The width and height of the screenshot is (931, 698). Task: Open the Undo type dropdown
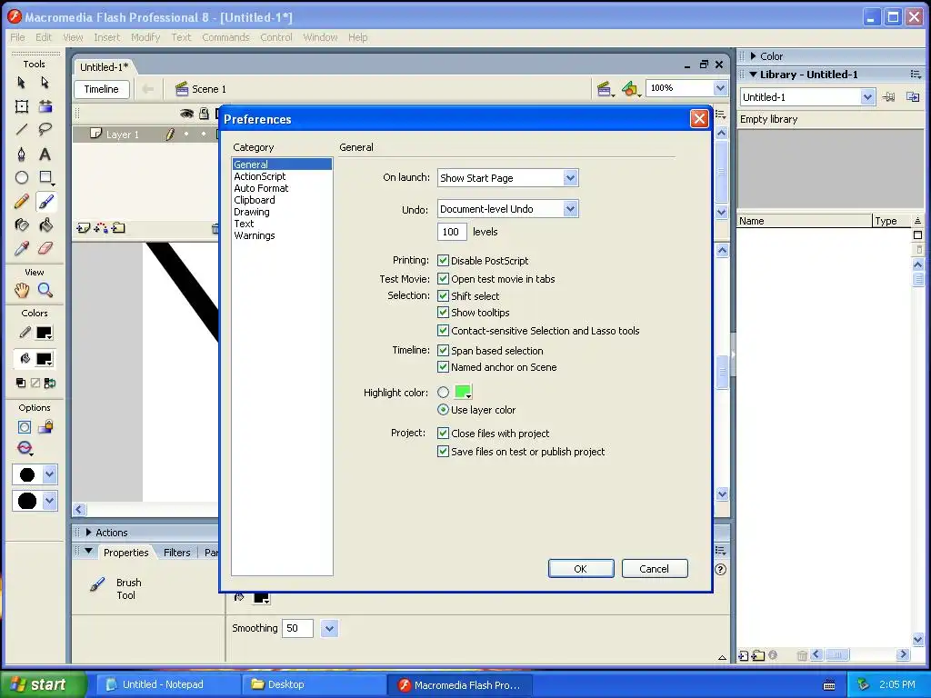(570, 208)
